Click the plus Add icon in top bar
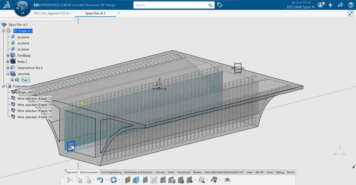The height and width of the screenshot is (185, 356). point(330,5)
